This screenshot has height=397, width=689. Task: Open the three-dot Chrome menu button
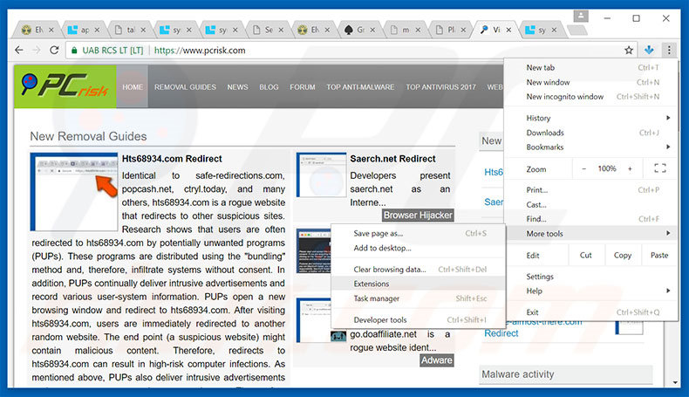pyautogui.click(x=669, y=50)
